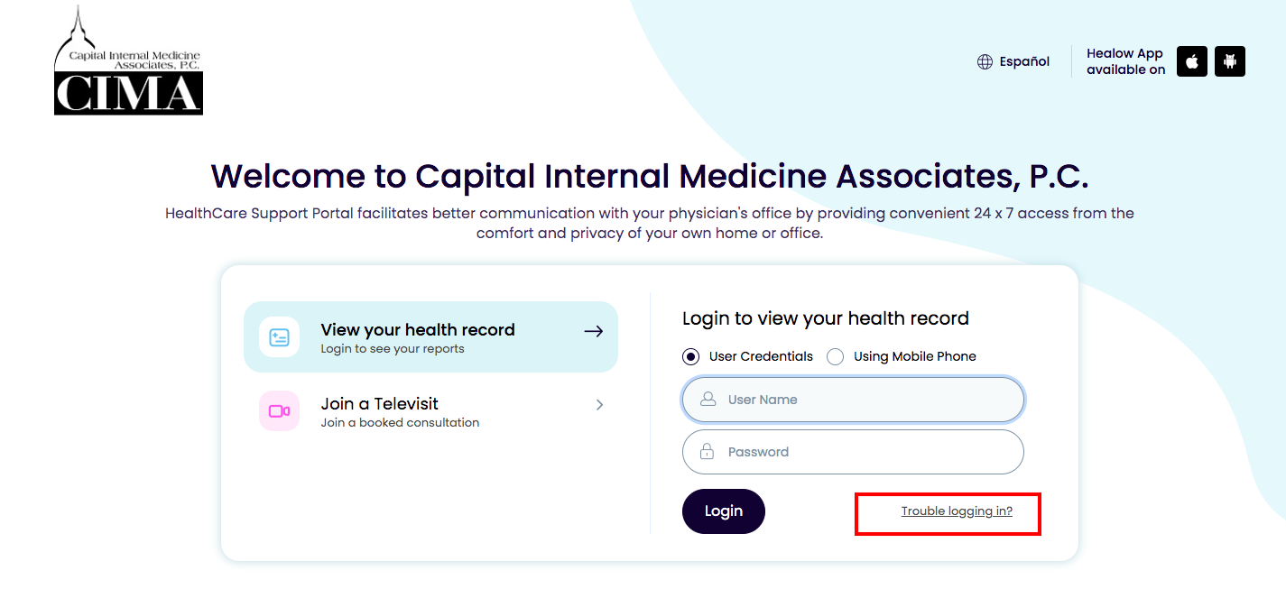Open the Join a Televisit option
This screenshot has width=1286, height=589.
(430, 411)
